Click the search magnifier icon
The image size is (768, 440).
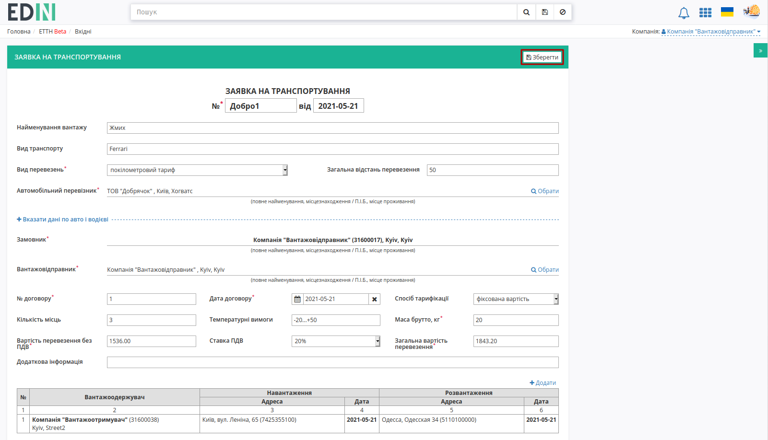[526, 12]
